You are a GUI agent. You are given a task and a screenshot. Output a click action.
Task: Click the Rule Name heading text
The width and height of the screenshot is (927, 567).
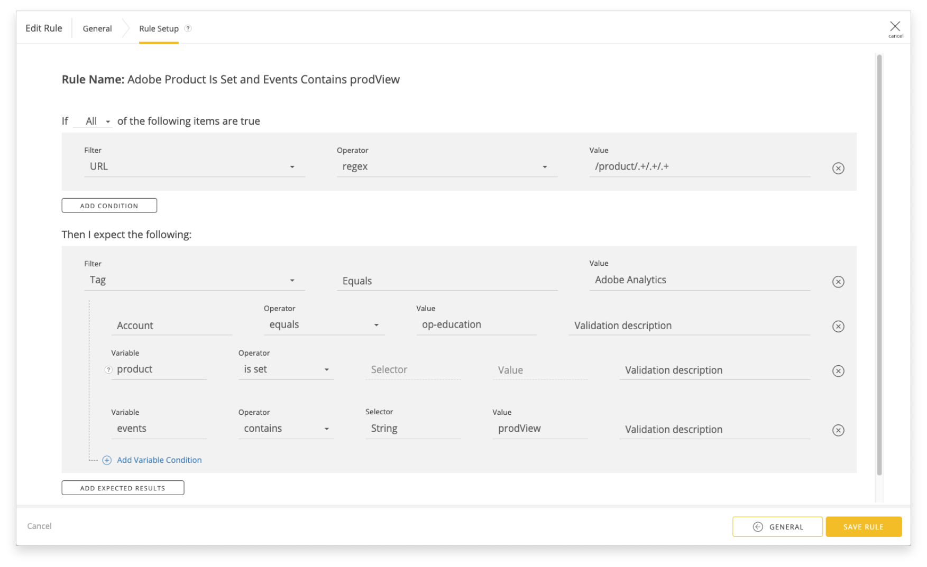click(231, 80)
